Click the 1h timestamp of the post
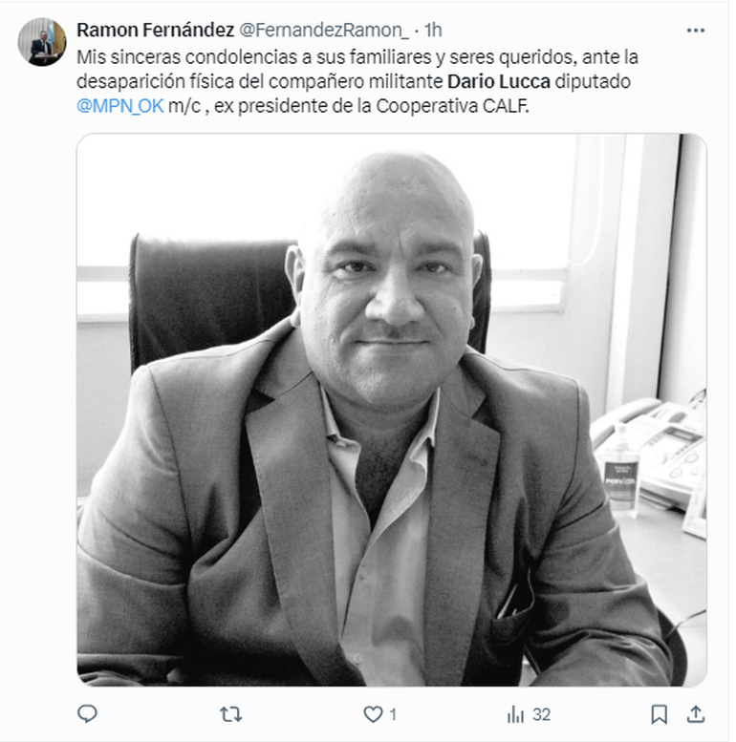 click(433, 31)
